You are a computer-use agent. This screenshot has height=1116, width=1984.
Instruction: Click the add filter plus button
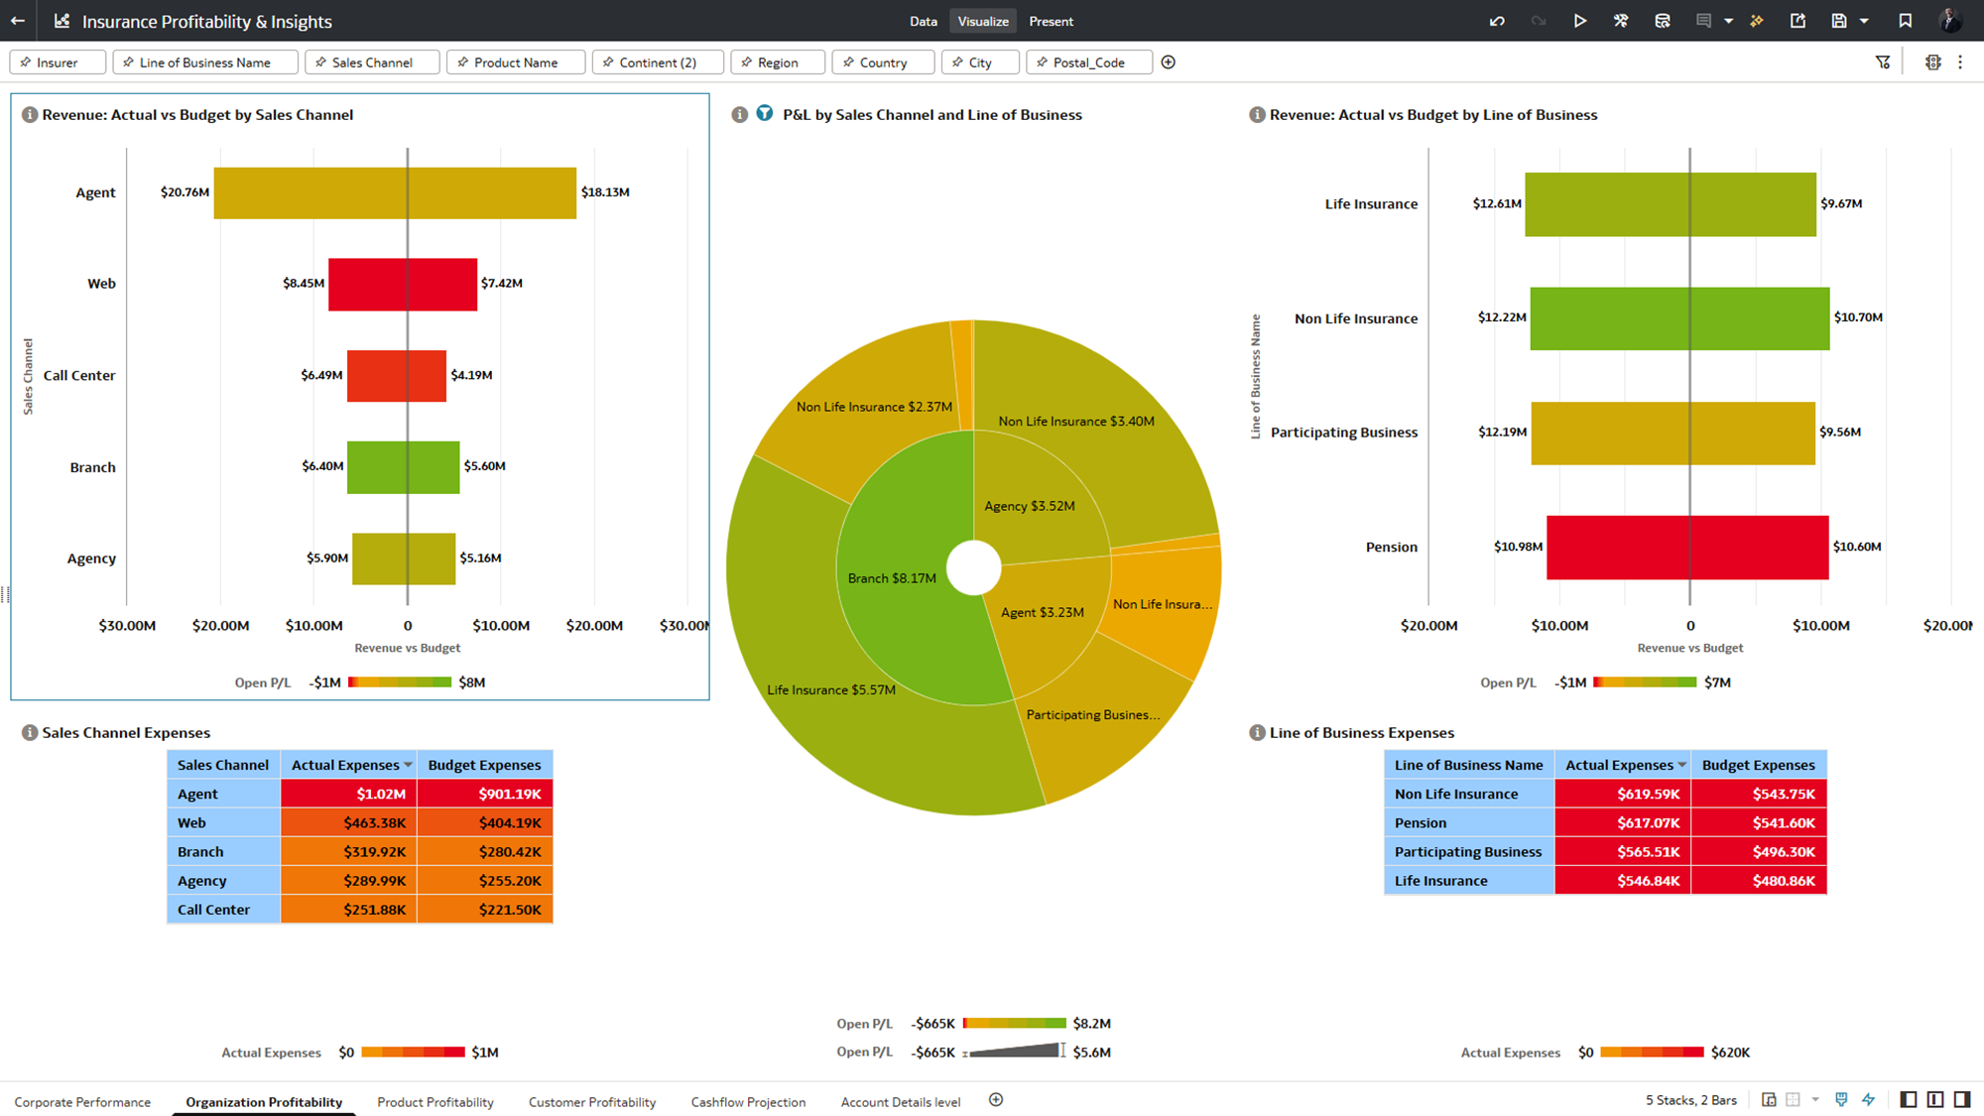coord(1169,62)
